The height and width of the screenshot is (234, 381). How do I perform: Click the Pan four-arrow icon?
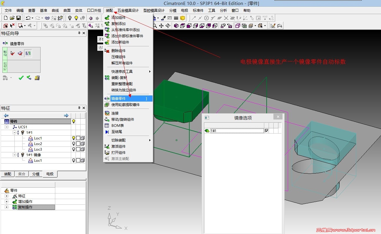click(161, 26)
